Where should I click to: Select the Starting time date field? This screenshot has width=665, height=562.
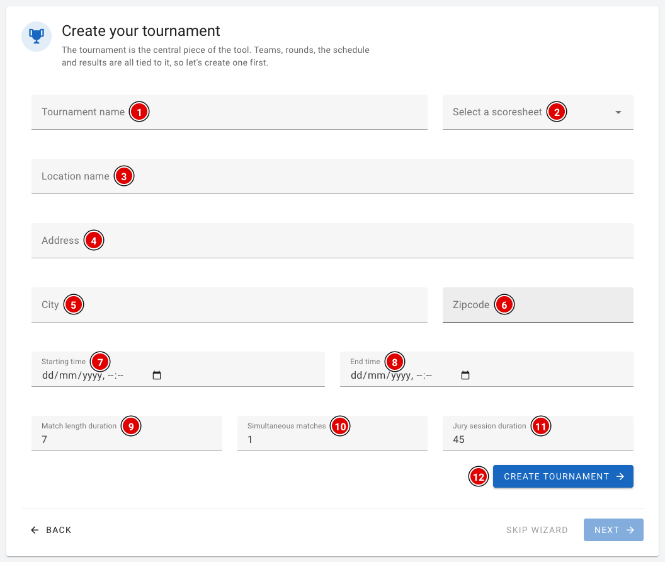click(x=178, y=369)
